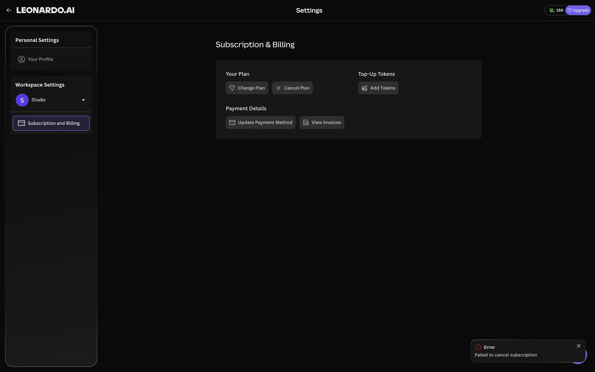Click the Settings page title
Viewport: 595px width, 372px height.
pyautogui.click(x=309, y=10)
